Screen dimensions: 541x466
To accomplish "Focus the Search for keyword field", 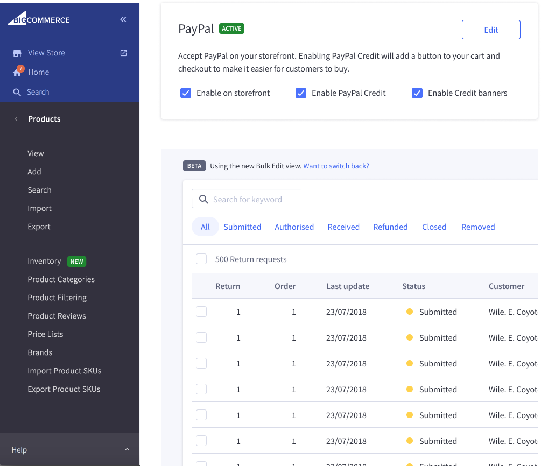I will click(x=364, y=199).
